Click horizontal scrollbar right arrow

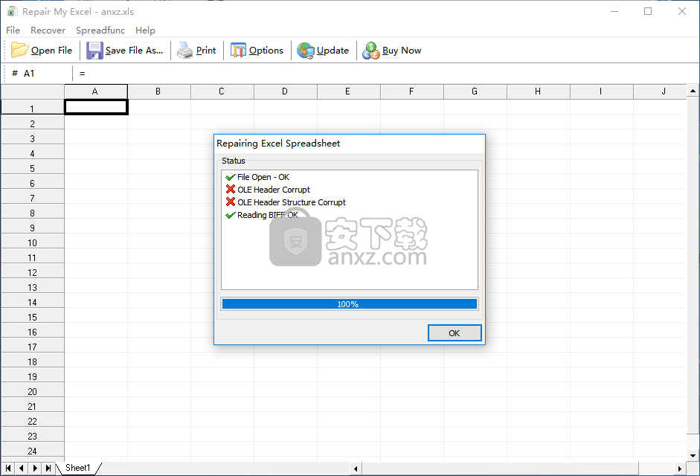679,469
